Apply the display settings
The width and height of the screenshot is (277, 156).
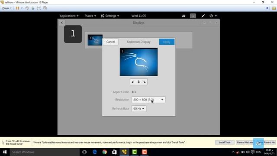point(167,42)
